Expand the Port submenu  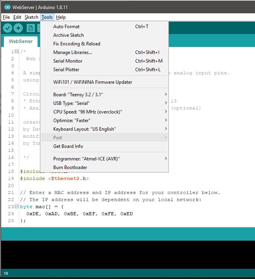click(105, 137)
